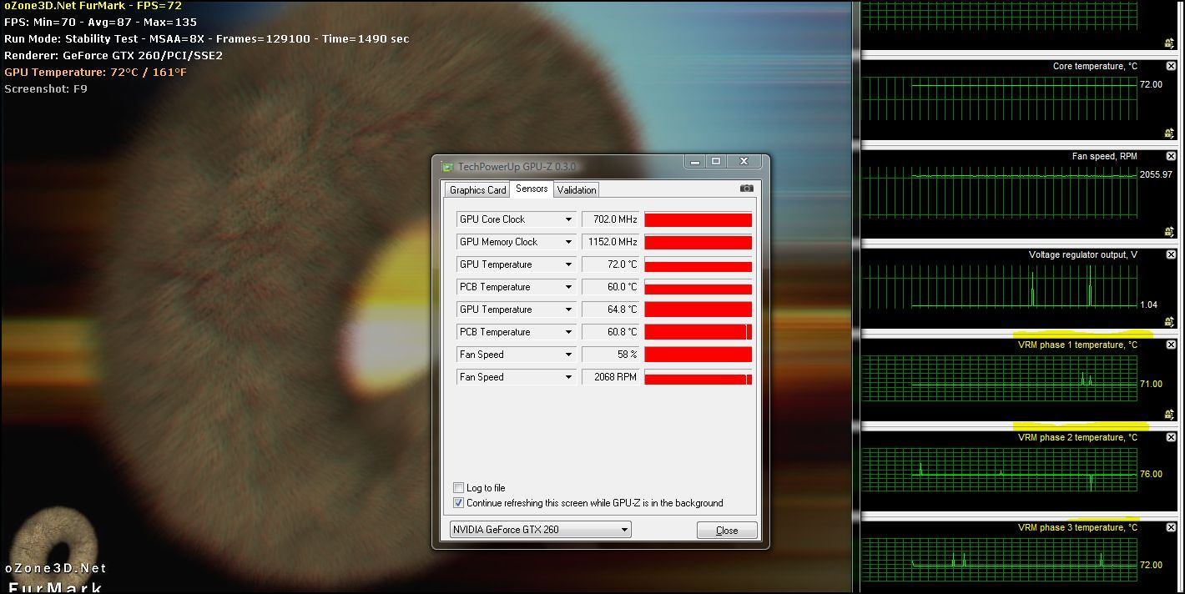1185x594 pixels.
Task: Click the 64.8 °C value field
Action: tap(611, 310)
